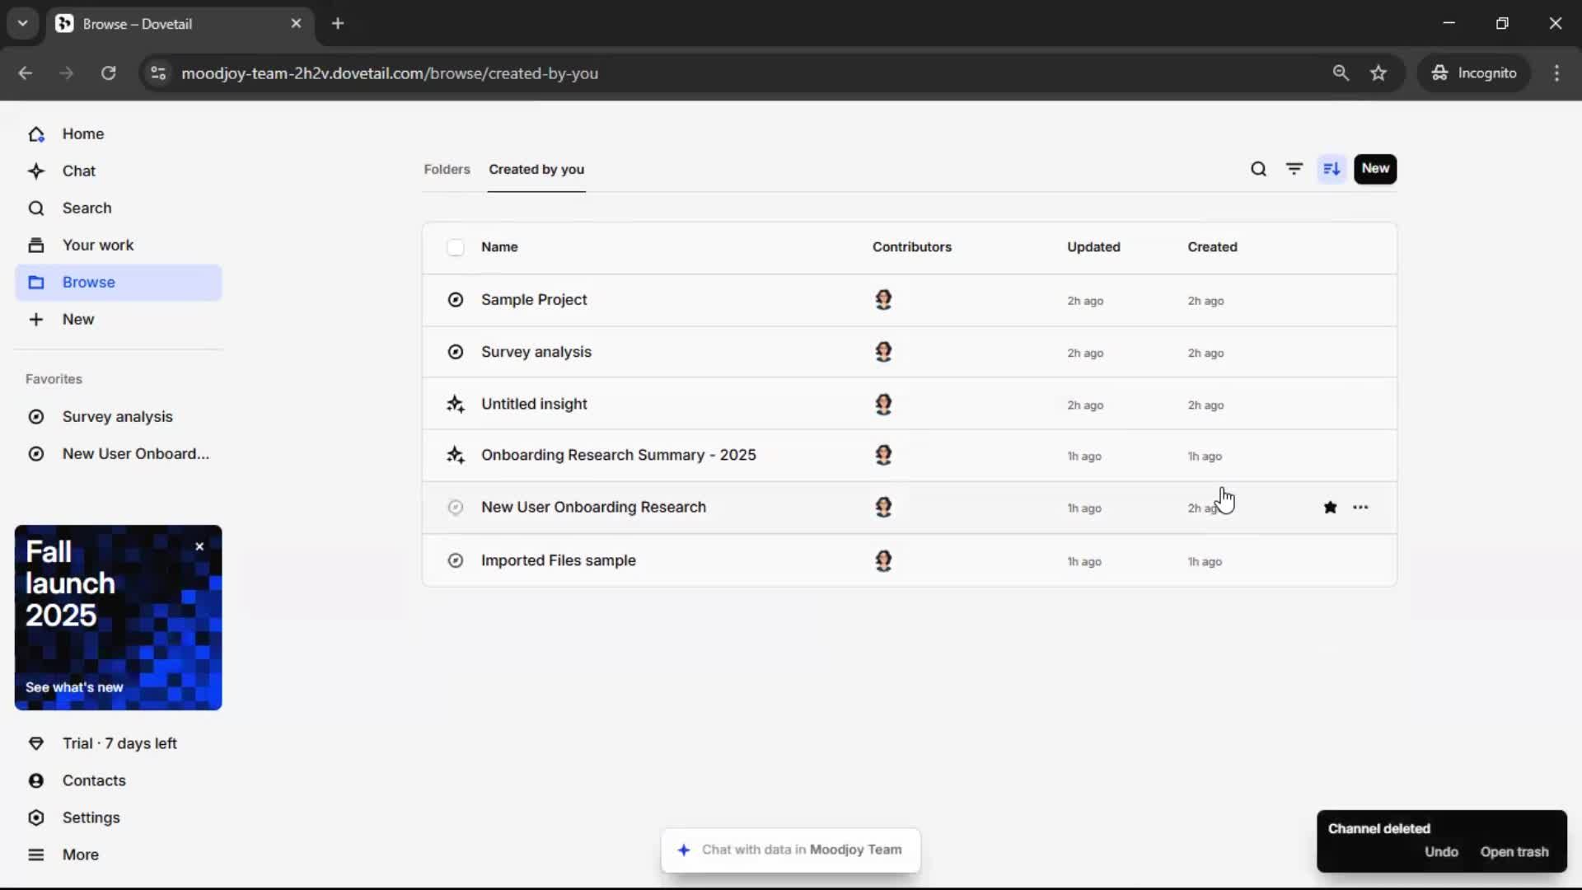Open the filter icon in toolbar
The image size is (1582, 890).
[1294, 169]
